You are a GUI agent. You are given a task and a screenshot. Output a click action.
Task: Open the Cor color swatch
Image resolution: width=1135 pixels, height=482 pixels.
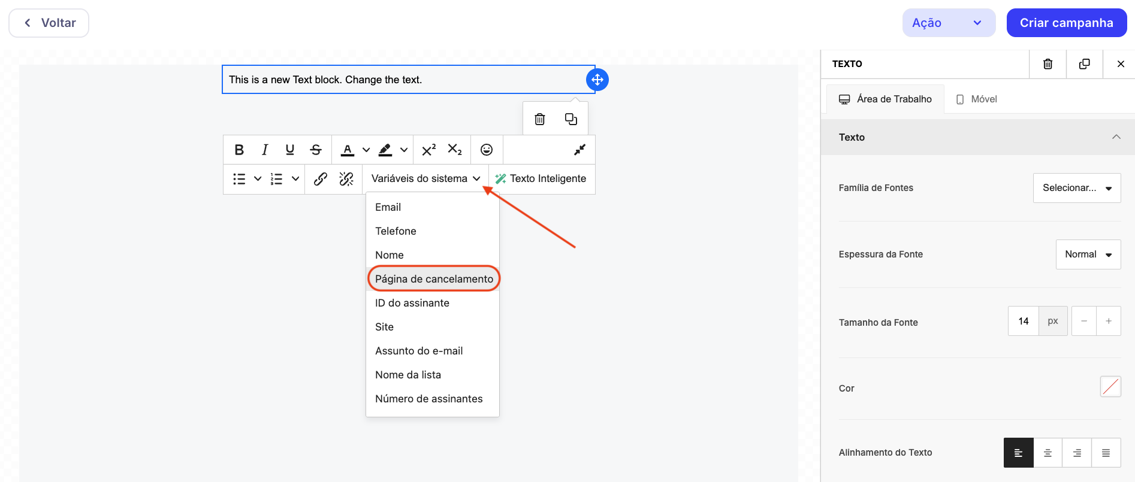point(1110,387)
